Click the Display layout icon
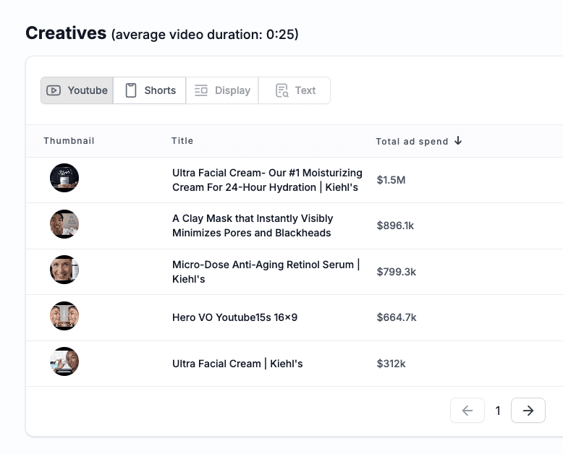This screenshot has width=563, height=454. [x=201, y=90]
